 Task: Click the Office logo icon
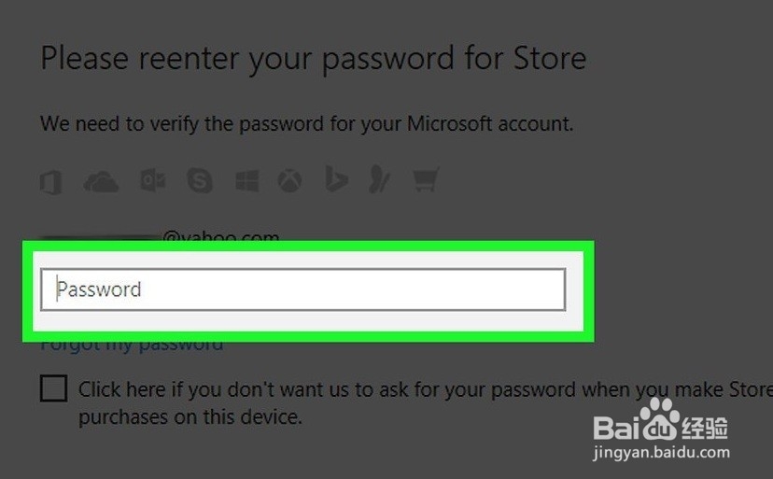click(x=50, y=182)
